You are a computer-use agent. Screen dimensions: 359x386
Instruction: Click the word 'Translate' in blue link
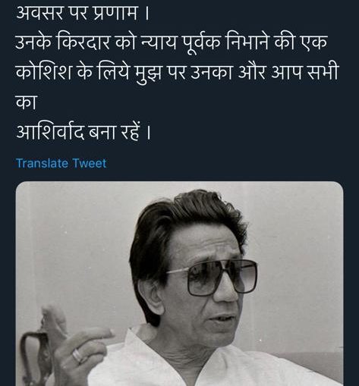(x=42, y=163)
